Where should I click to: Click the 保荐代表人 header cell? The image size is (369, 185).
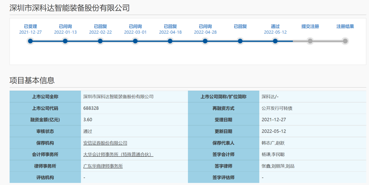coord(223,143)
